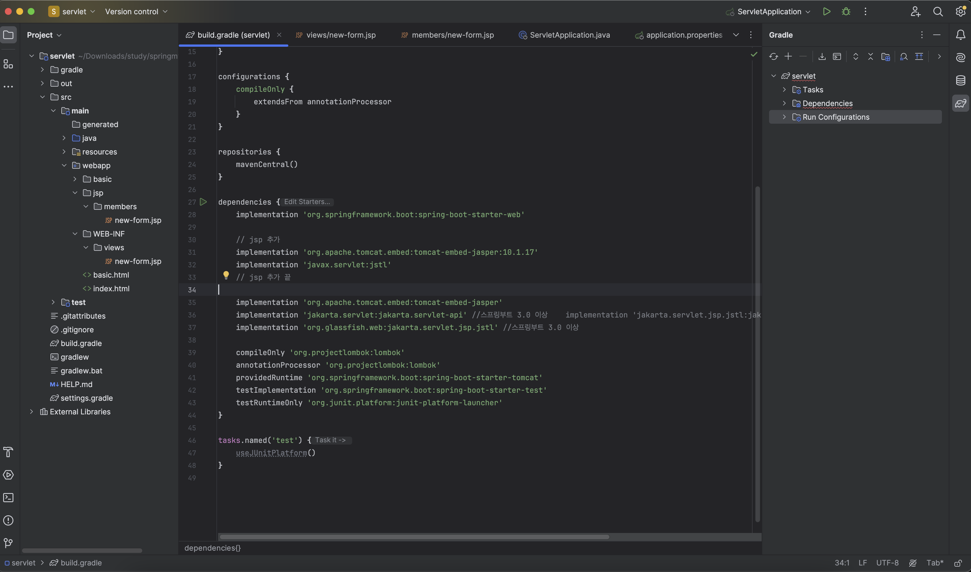Toggle Gradle elephant tool window button

(960, 103)
